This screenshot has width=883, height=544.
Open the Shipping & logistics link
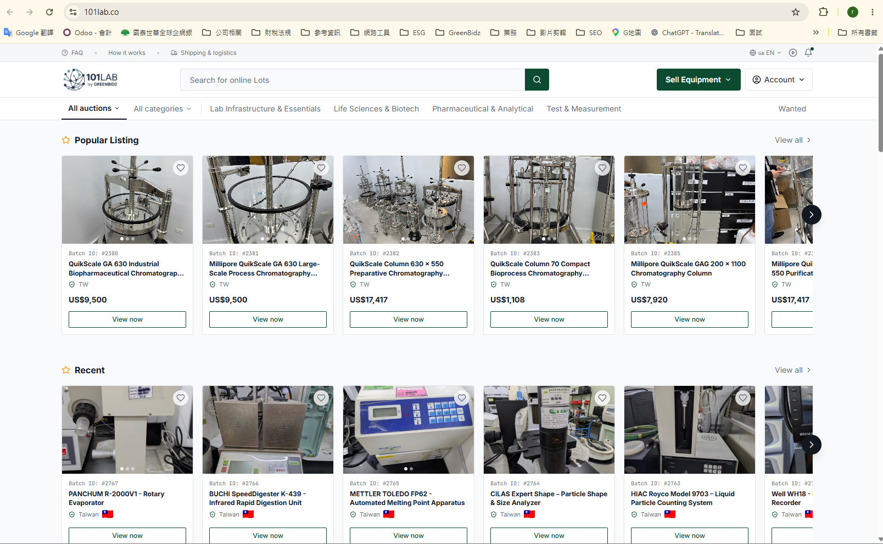[x=204, y=53]
